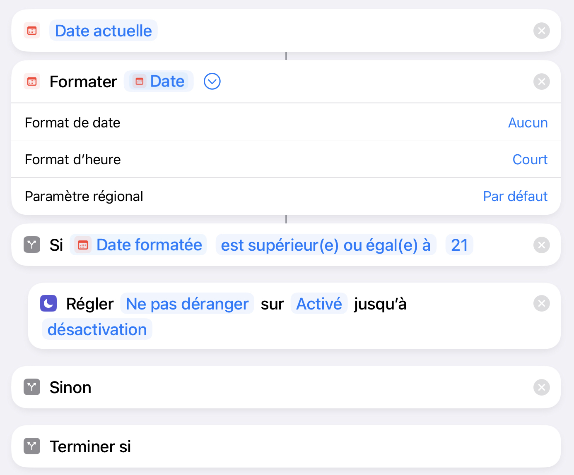Remove the Sinon action

point(541,387)
